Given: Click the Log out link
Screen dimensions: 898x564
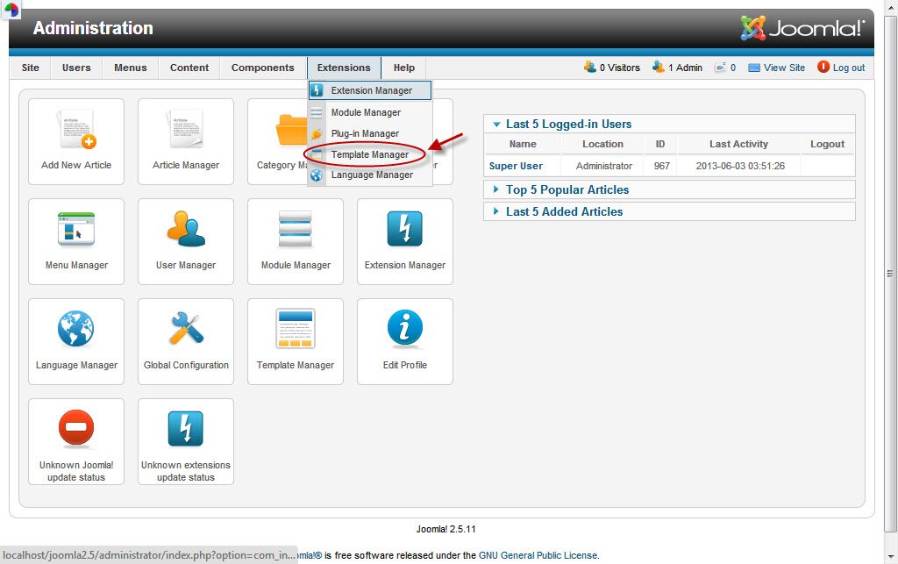Looking at the screenshot, I should 848,68.
